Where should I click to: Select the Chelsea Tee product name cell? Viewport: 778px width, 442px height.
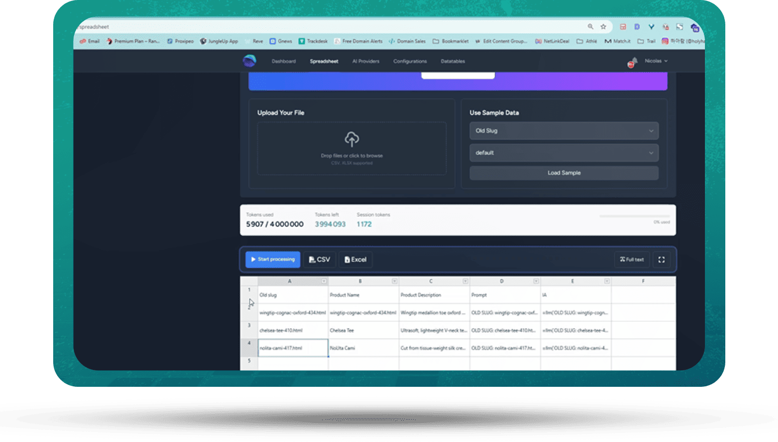pos(363,330)
